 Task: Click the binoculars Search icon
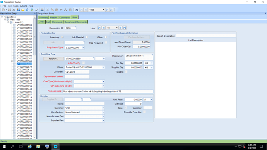[x=77, y=10]
